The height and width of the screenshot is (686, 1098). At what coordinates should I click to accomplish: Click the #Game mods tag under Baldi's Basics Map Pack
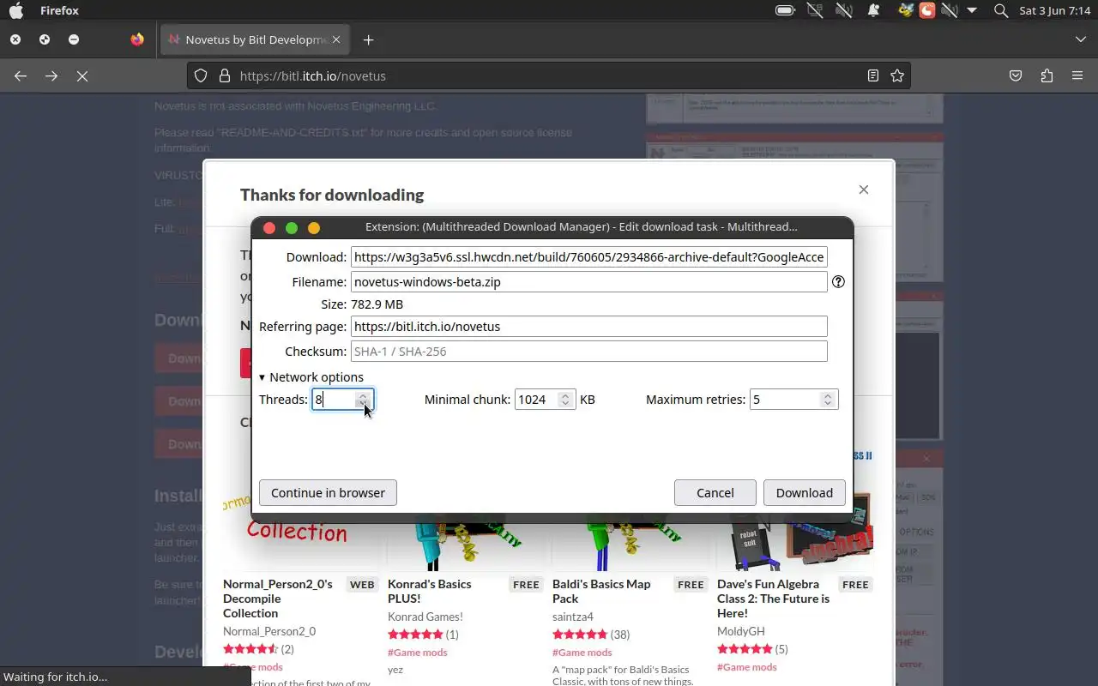(582, 653)
